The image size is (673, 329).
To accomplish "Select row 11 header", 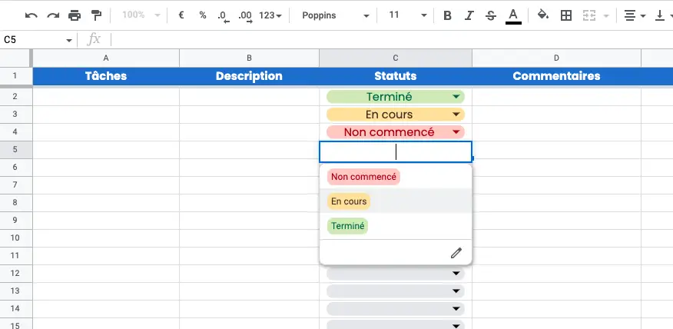I will coord(15,255).
